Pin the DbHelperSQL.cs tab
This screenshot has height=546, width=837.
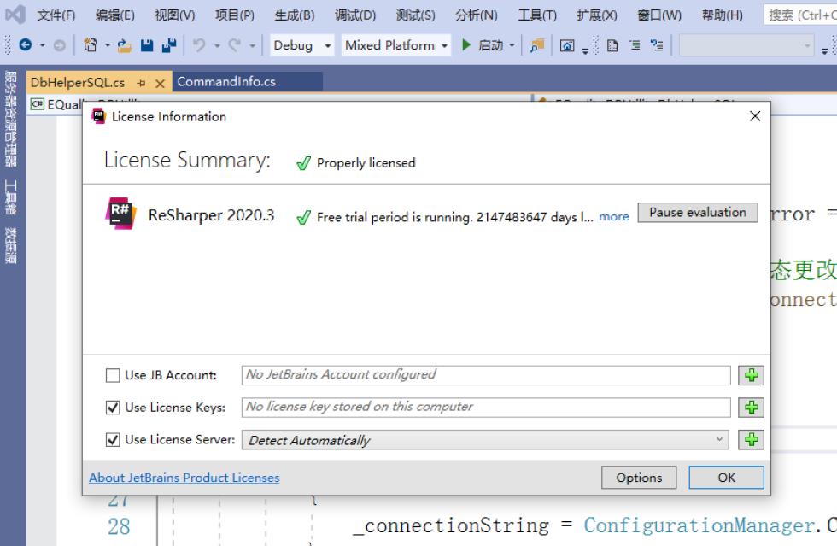[141, 83]
